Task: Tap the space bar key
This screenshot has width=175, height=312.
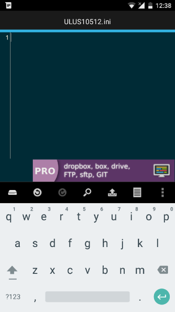Action: (87, 297)
